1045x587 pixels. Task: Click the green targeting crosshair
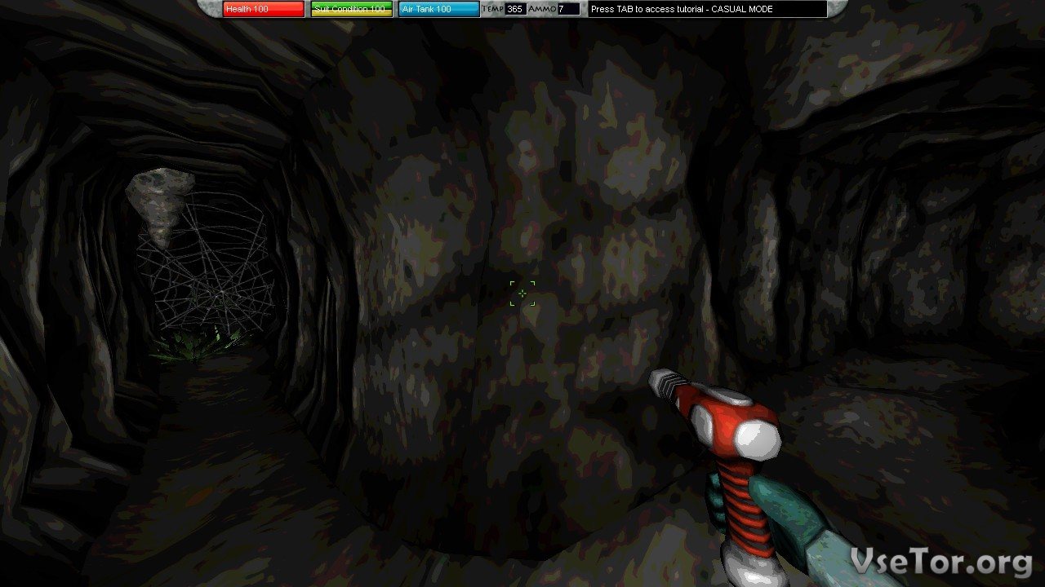522,293
